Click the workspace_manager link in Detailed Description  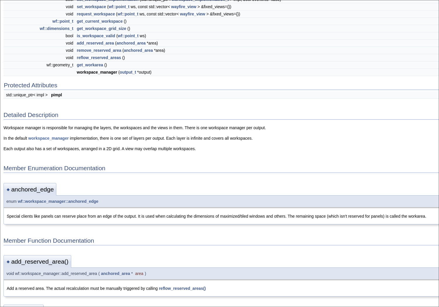[x=48, y=138]
